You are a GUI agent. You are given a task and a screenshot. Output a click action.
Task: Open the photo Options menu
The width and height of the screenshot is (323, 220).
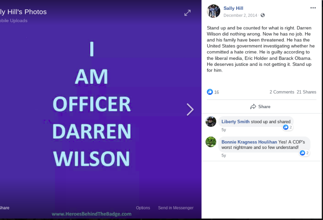pos(143,208)
